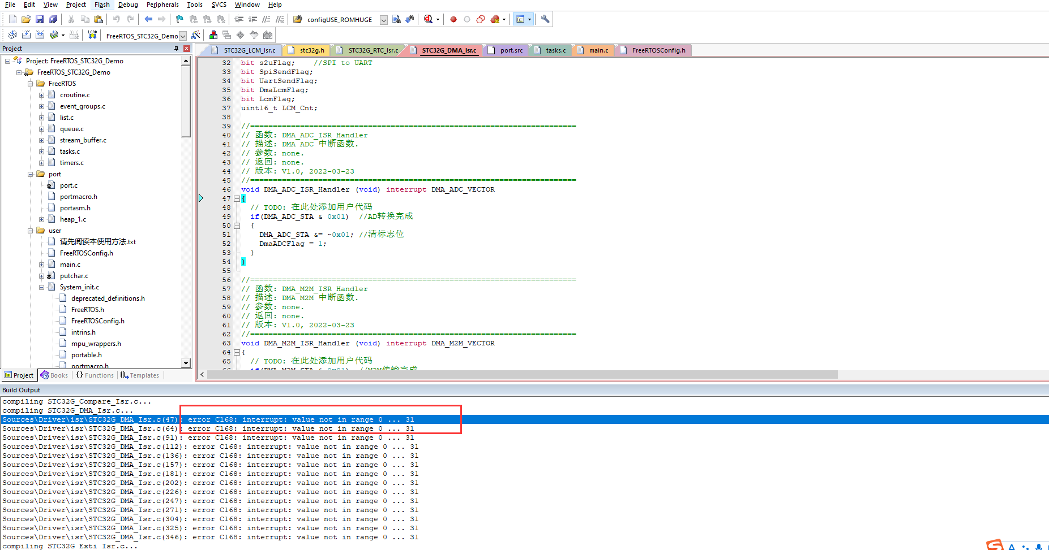Toggle auto-hide pin on the Project panel

pyautogui.click(x=177, y=49)
